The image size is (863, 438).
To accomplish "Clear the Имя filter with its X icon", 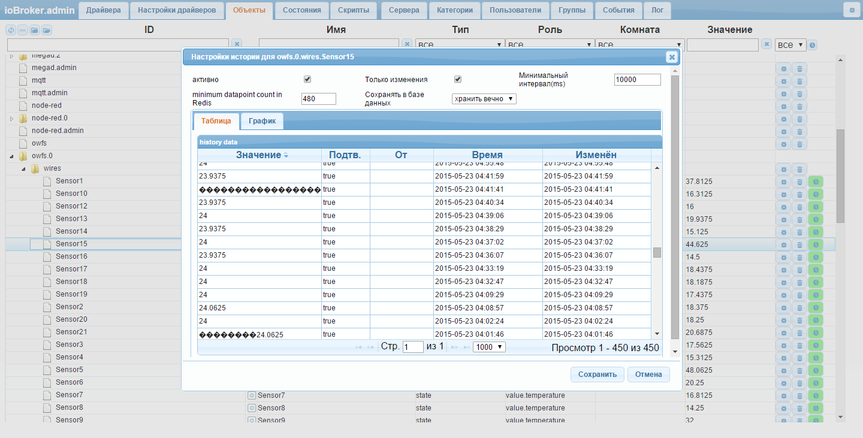I will coord(407,44).
